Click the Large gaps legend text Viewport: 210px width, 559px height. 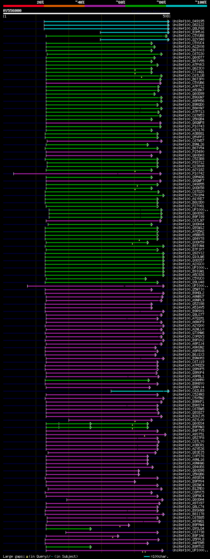click(x=40, y=556)
